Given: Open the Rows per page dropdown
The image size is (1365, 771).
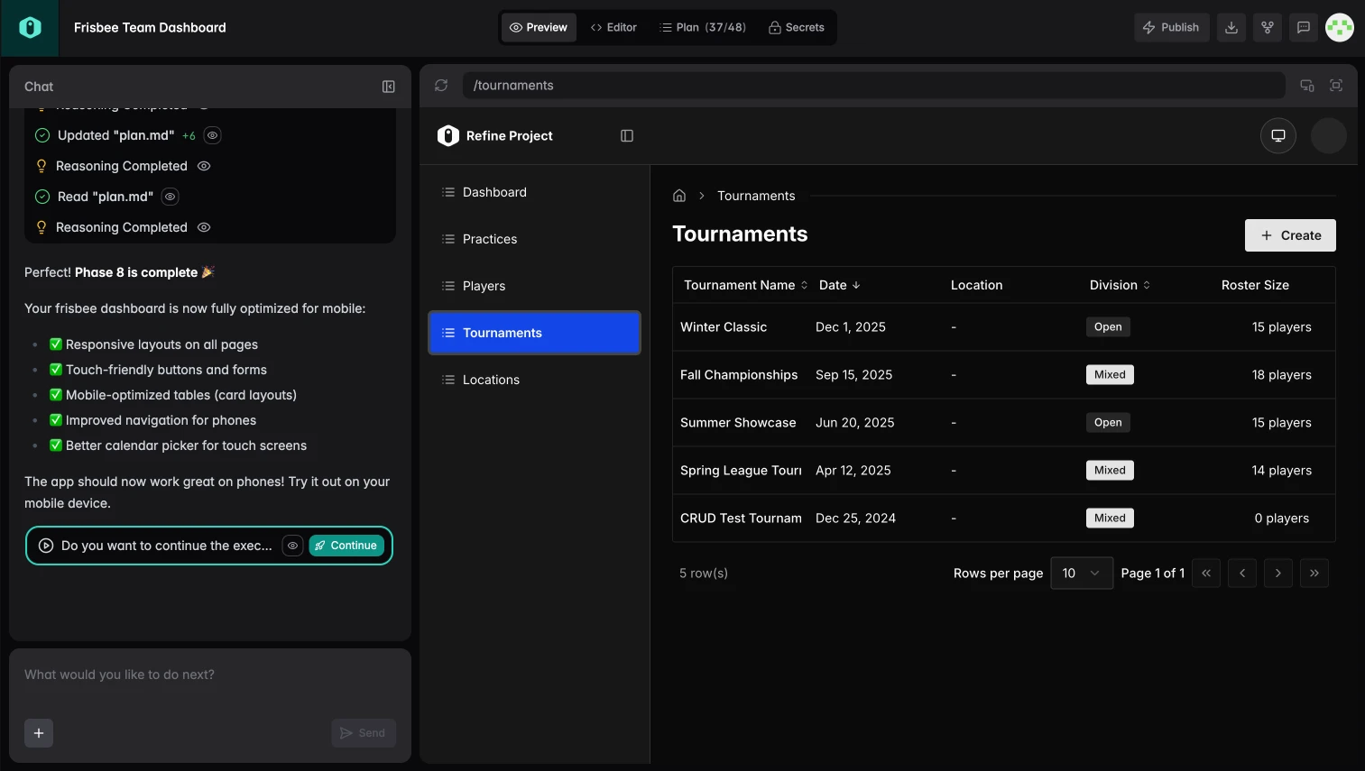Looking at the screenshot, I should tap(1081, 573).
